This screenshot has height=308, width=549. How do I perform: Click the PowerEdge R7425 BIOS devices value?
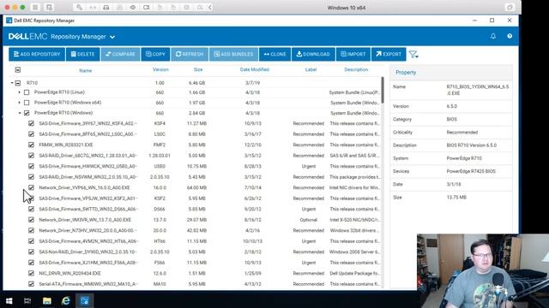point(471,171)
